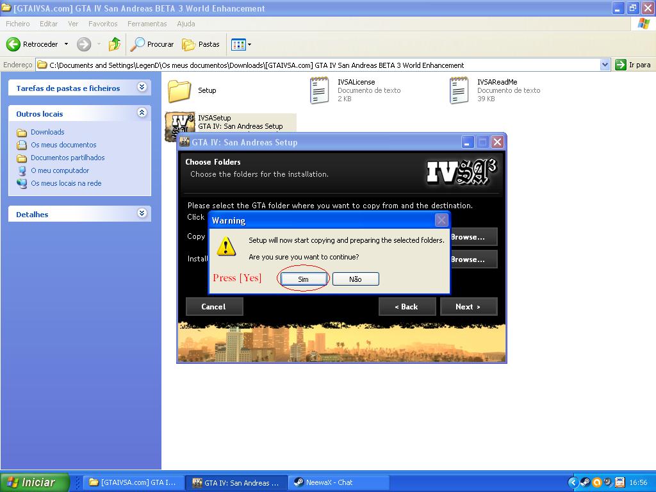
Task: Click the Up one level folder icon
Action: pyautogui.click(x=114, y=44)
